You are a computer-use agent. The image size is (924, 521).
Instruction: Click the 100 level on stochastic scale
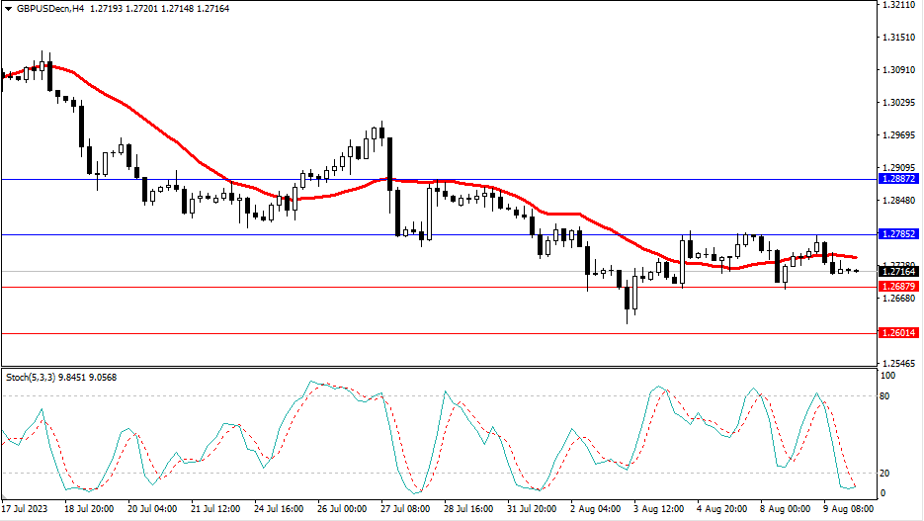pos(888,377)
